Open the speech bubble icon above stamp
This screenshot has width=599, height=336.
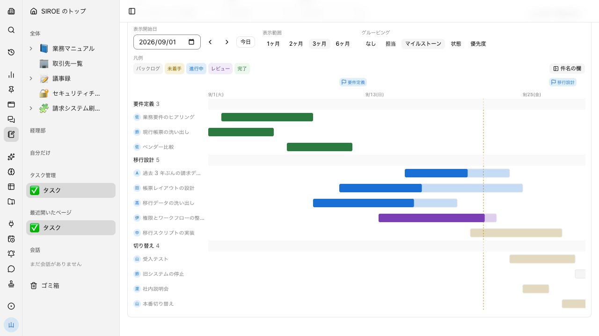(x=11, y=269)
